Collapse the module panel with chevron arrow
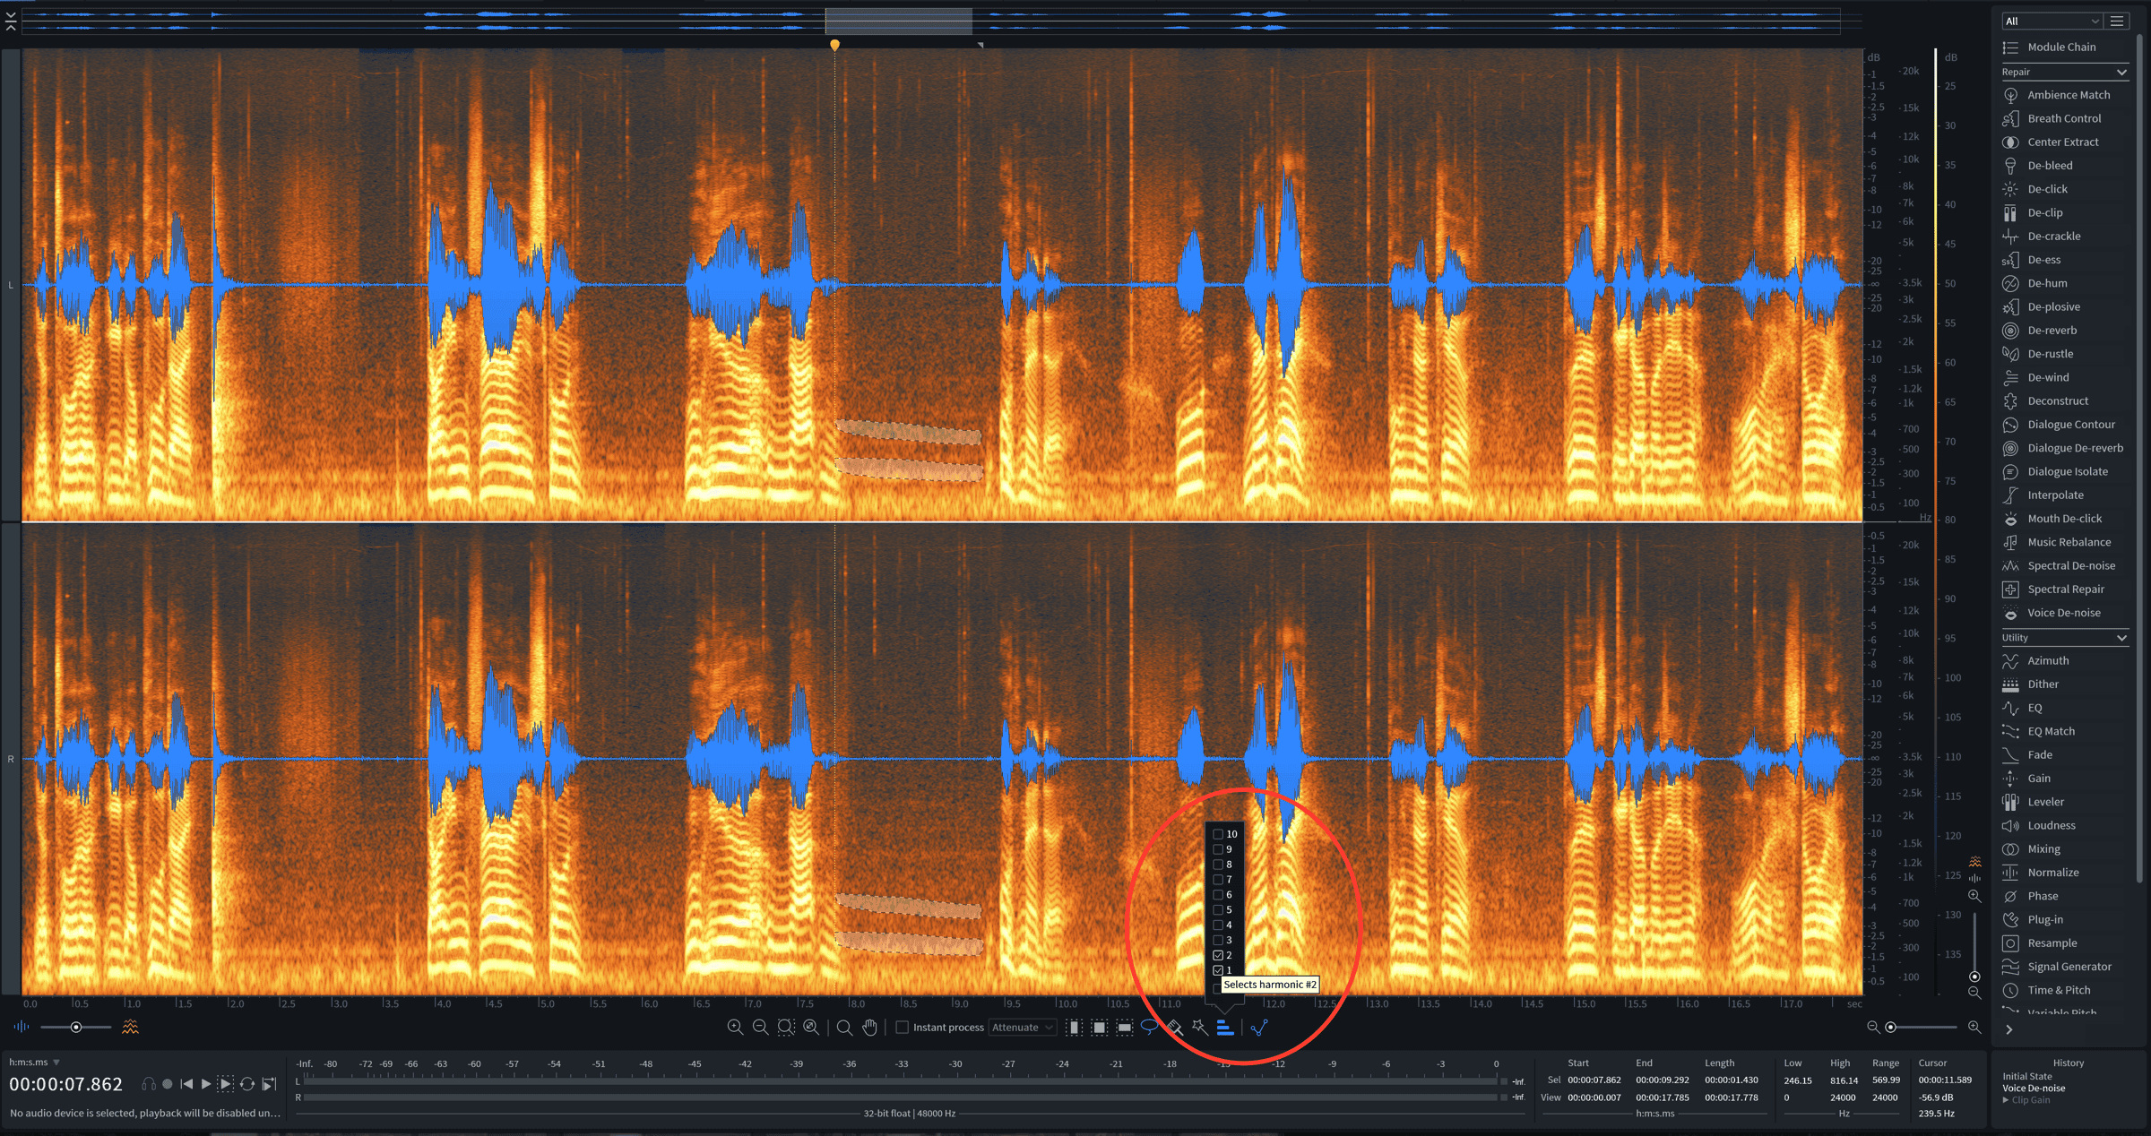The image size is (2151, 1136). (x=2009, y=1030)
